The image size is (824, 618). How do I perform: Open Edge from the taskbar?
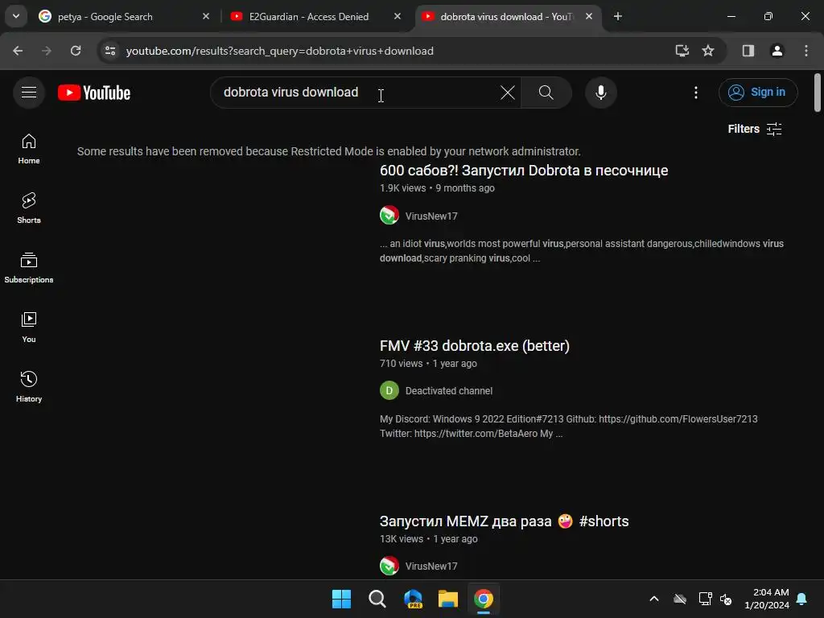point(413,599)
